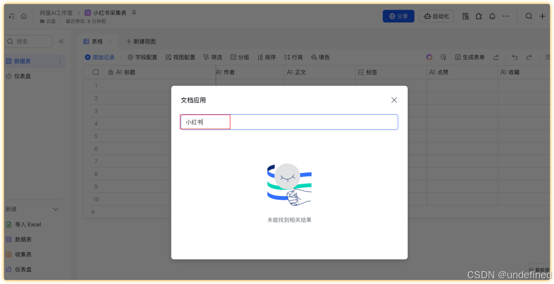Click the colorful AI ring icon

429,57
